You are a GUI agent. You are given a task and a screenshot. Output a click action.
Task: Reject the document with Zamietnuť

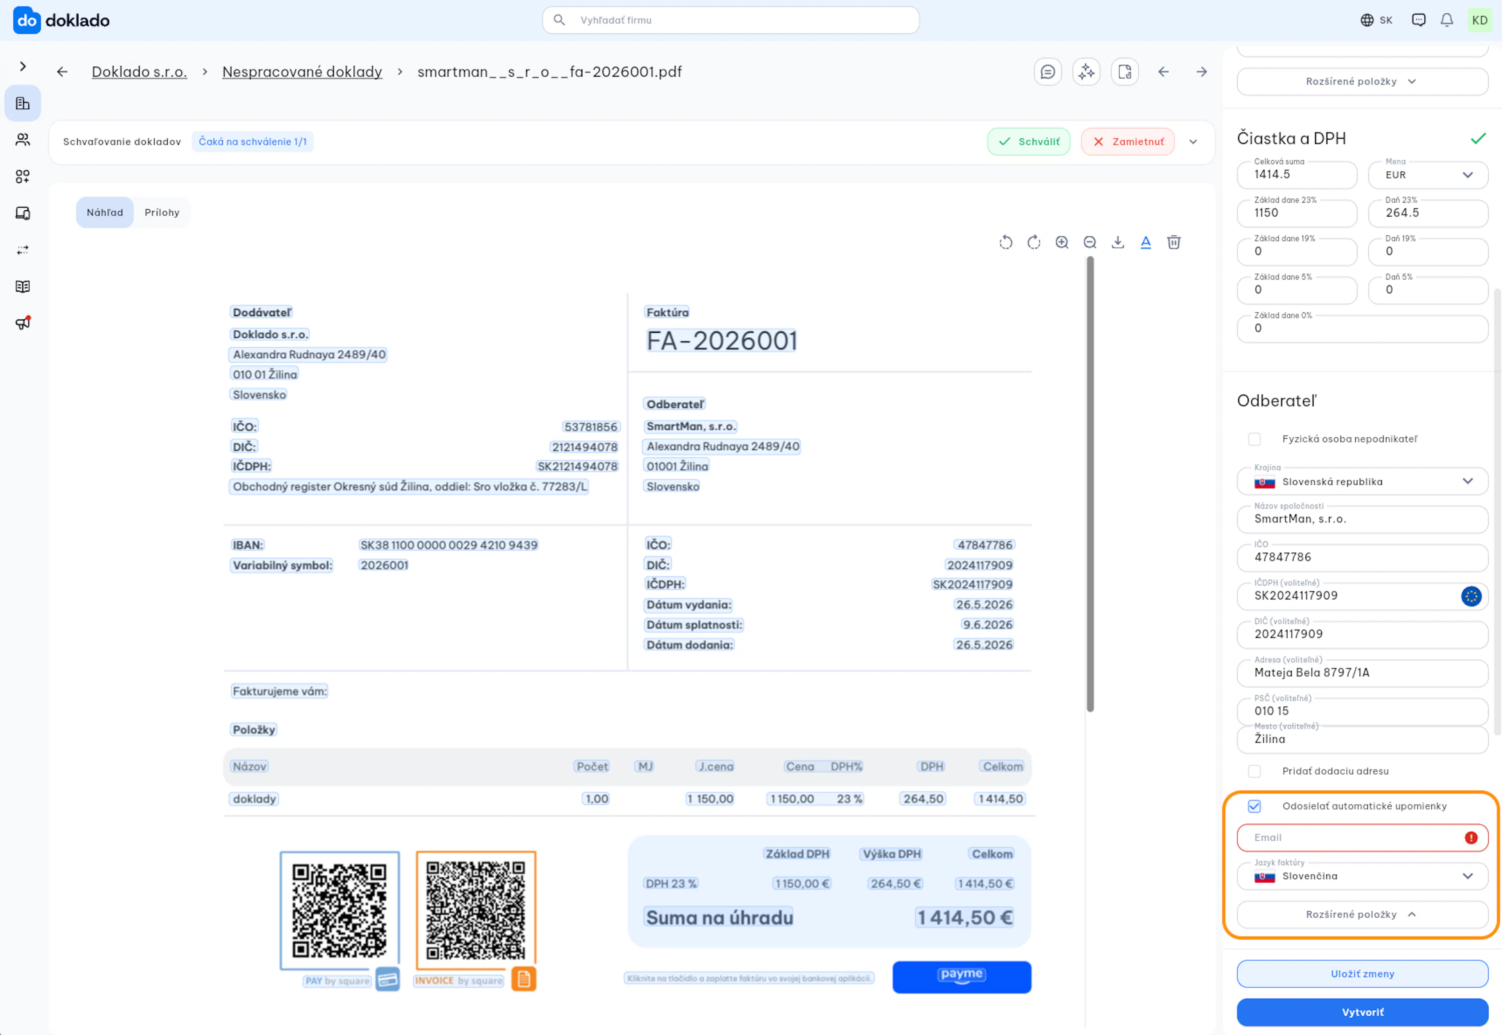[x=1128, y=142]
